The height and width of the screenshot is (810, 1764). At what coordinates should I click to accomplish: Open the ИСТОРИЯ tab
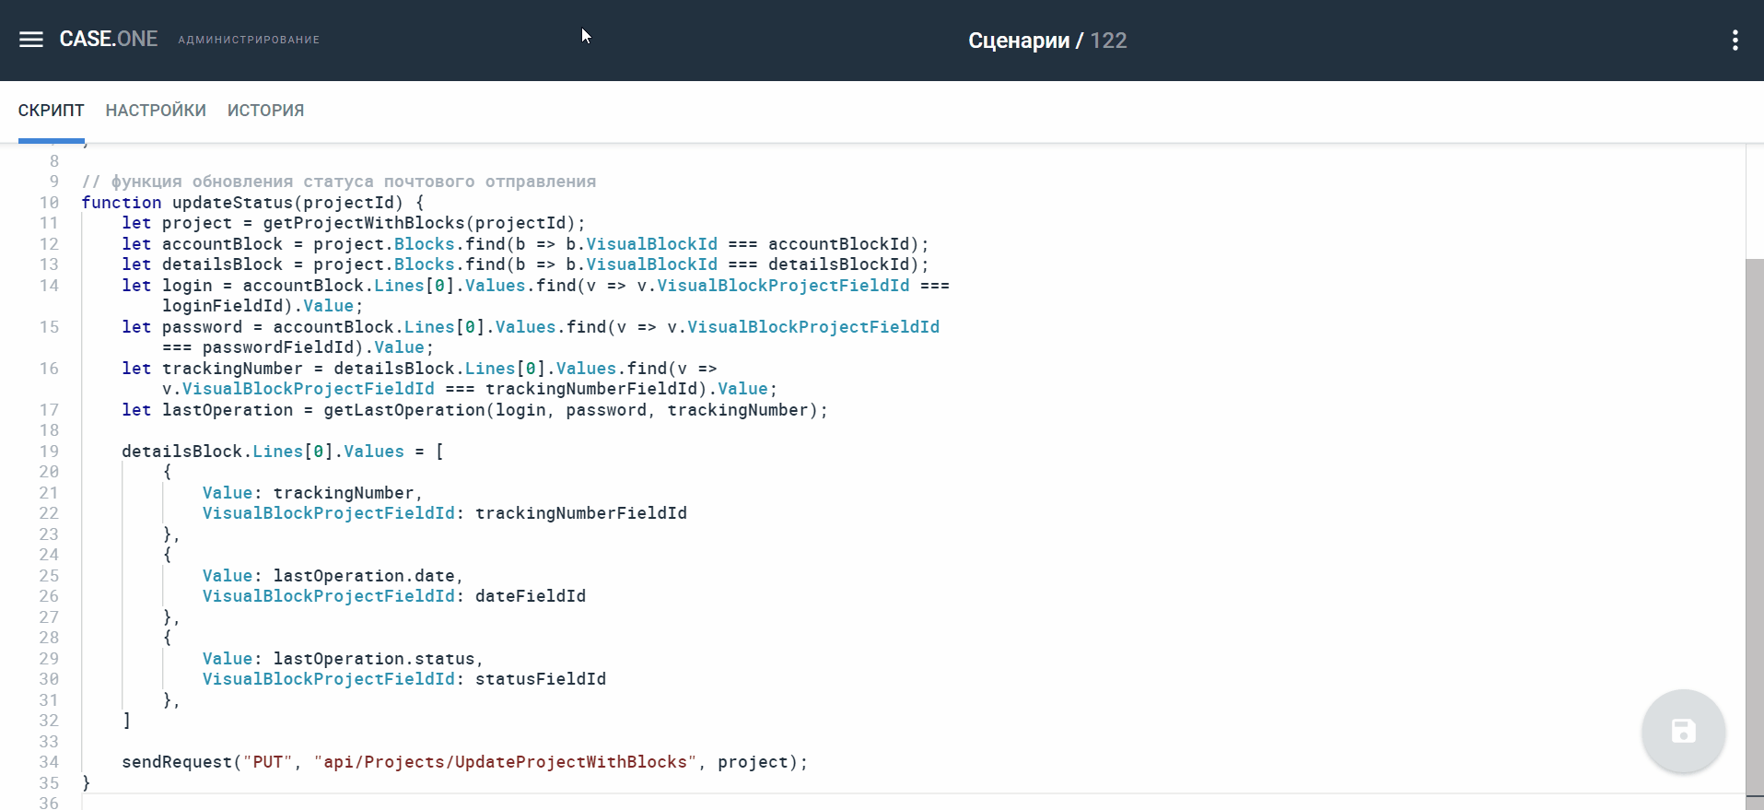coord(265,111)
